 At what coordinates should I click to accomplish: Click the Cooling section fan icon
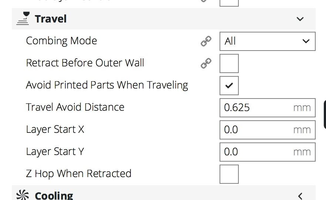coord(23,194)
